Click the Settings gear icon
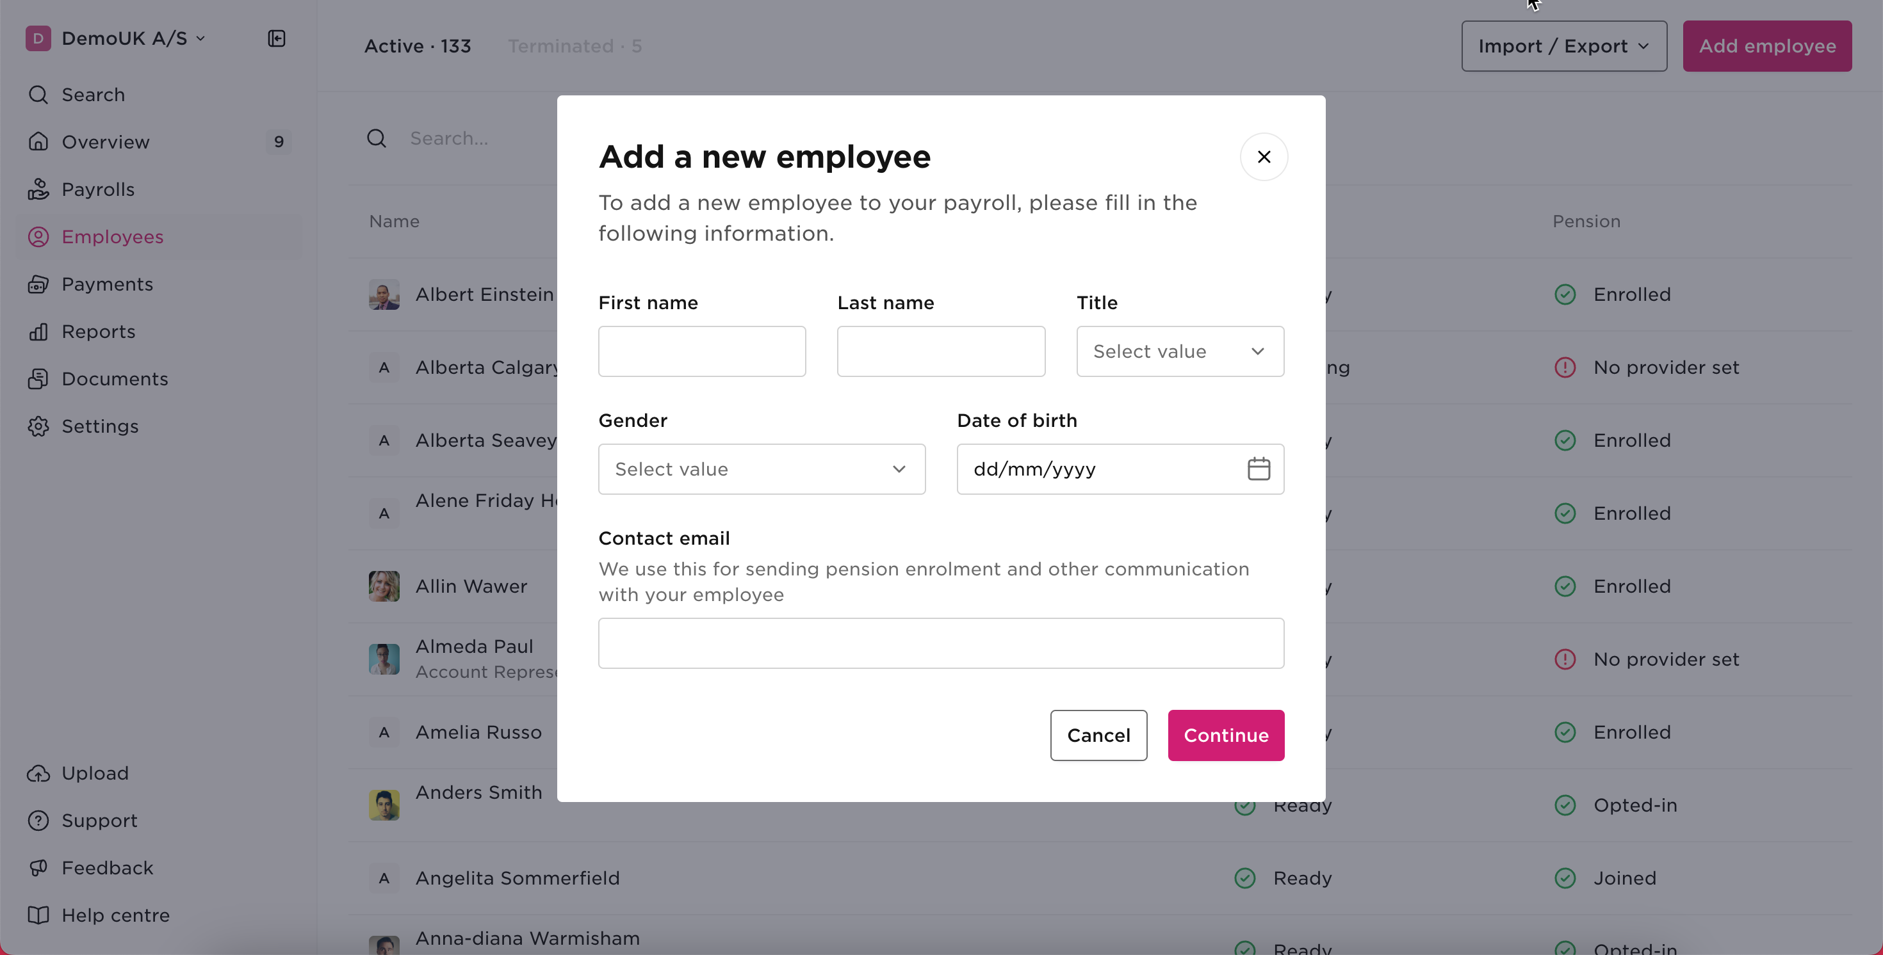Viewport: 1883px width, 955px height. pos(38,426)
